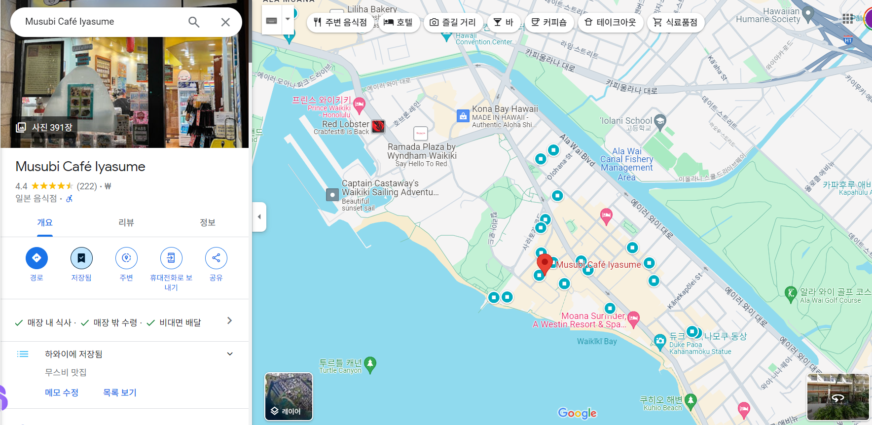
Task: Filter map by 식료품점 groceries chip
Action: pos(676,22)
